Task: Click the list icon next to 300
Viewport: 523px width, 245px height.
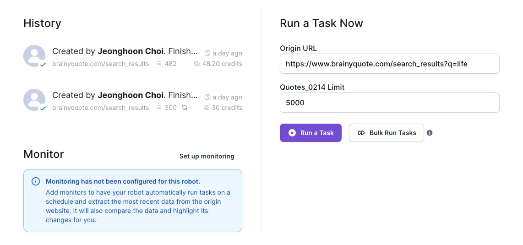Action: pos(159,108)
